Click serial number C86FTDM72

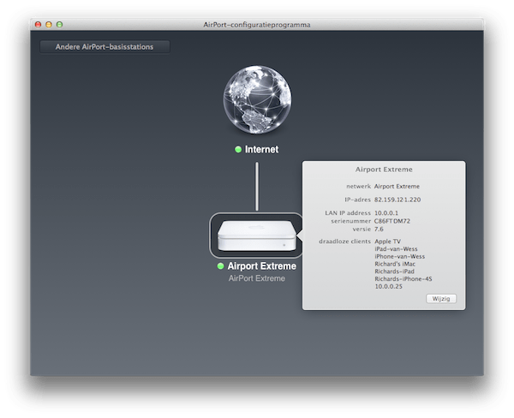click(x=392, y=221)
